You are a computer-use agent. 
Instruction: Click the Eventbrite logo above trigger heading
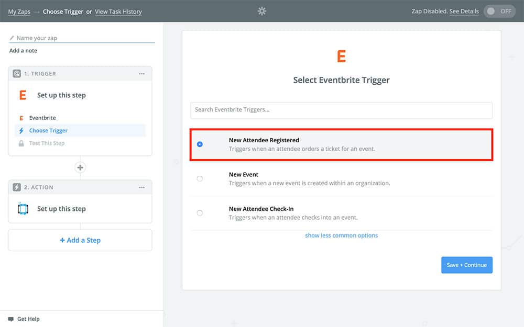click(341, 57)
